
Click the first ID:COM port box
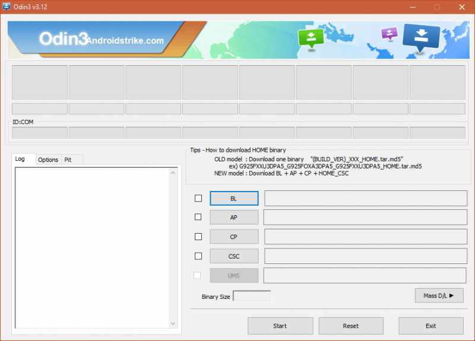40,132
